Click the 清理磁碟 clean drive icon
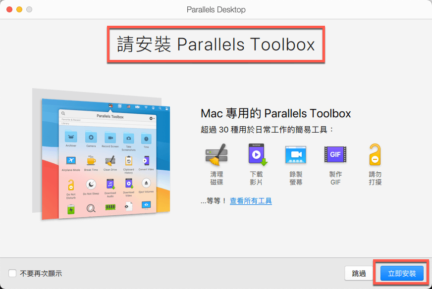The width and height of the screenshot is (432, 289). (216, 155)
